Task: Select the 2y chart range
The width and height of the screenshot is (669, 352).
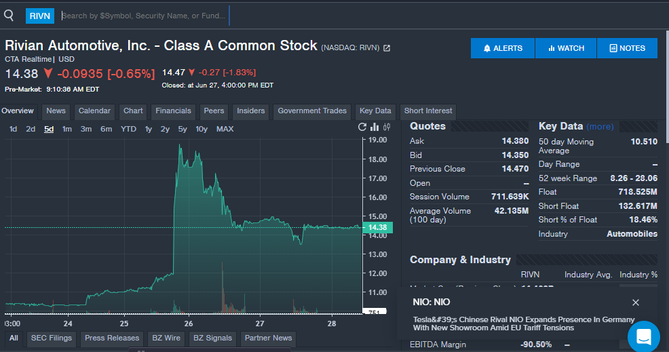Action: [x=165, y=129]
